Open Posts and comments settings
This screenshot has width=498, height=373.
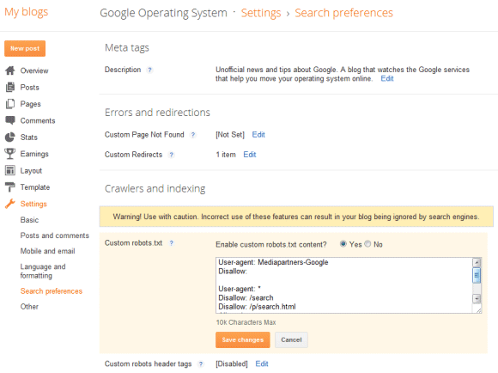55,235
